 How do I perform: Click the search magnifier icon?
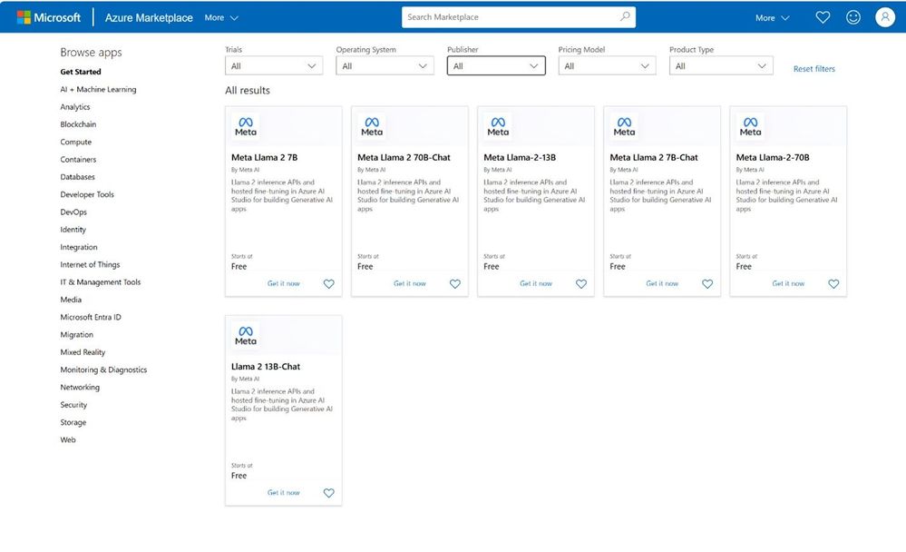point(625,16)
